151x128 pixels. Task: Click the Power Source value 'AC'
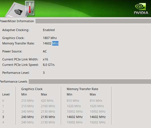[x=45, y=51]
